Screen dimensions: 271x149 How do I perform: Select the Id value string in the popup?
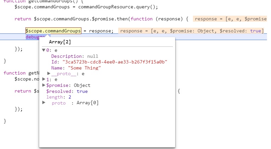point(115,62)
